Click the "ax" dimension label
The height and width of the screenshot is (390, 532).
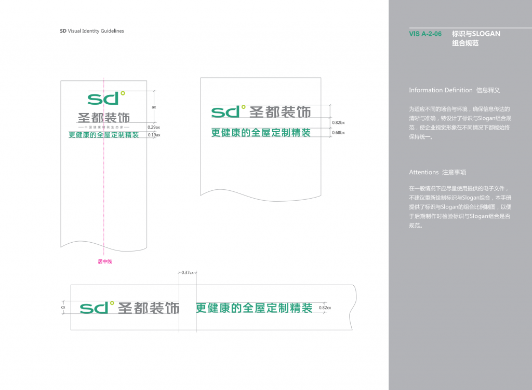pos(154,107)
